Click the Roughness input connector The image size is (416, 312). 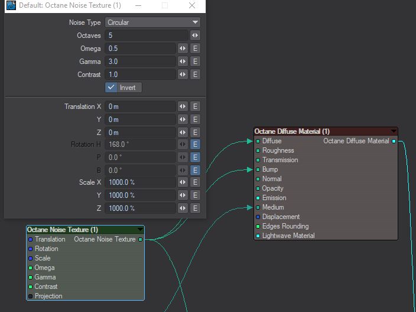point(258,151)
